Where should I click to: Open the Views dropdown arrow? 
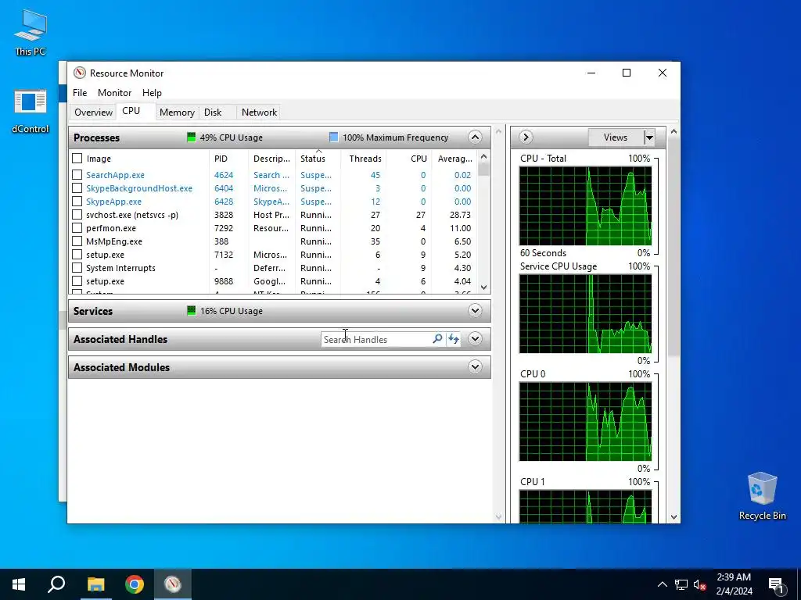(x=648, y=137)
